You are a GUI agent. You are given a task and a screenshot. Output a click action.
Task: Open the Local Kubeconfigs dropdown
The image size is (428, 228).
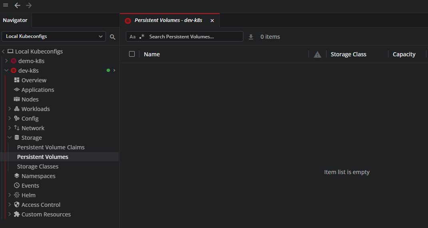[54, 36]
